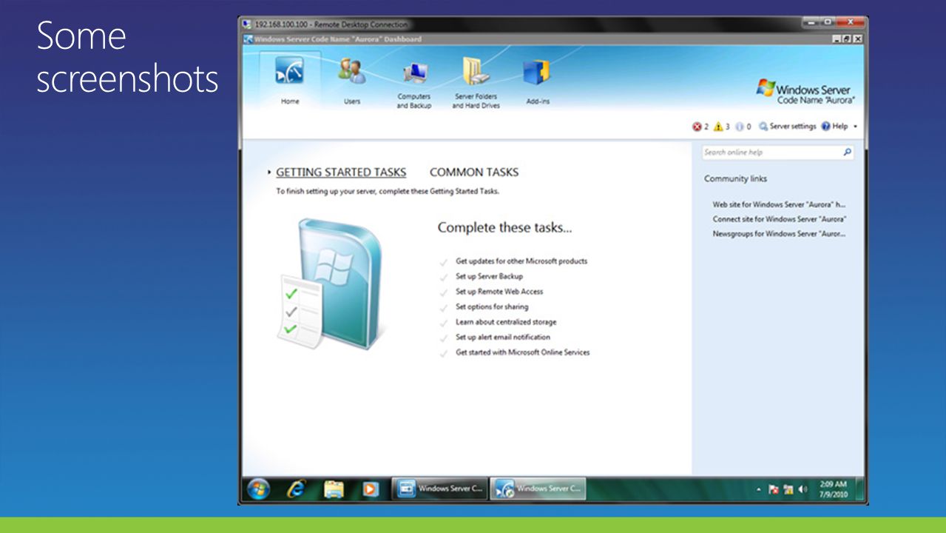The width and height of the screenshot is (946, 533).
Task: Open Set up alert email notification task
Action: (503, 337)
